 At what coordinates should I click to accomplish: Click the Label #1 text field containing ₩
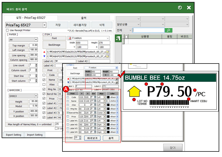click(65, 61)
